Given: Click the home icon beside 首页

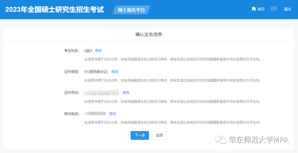Looking at the screenshot, I should (254, 9).
